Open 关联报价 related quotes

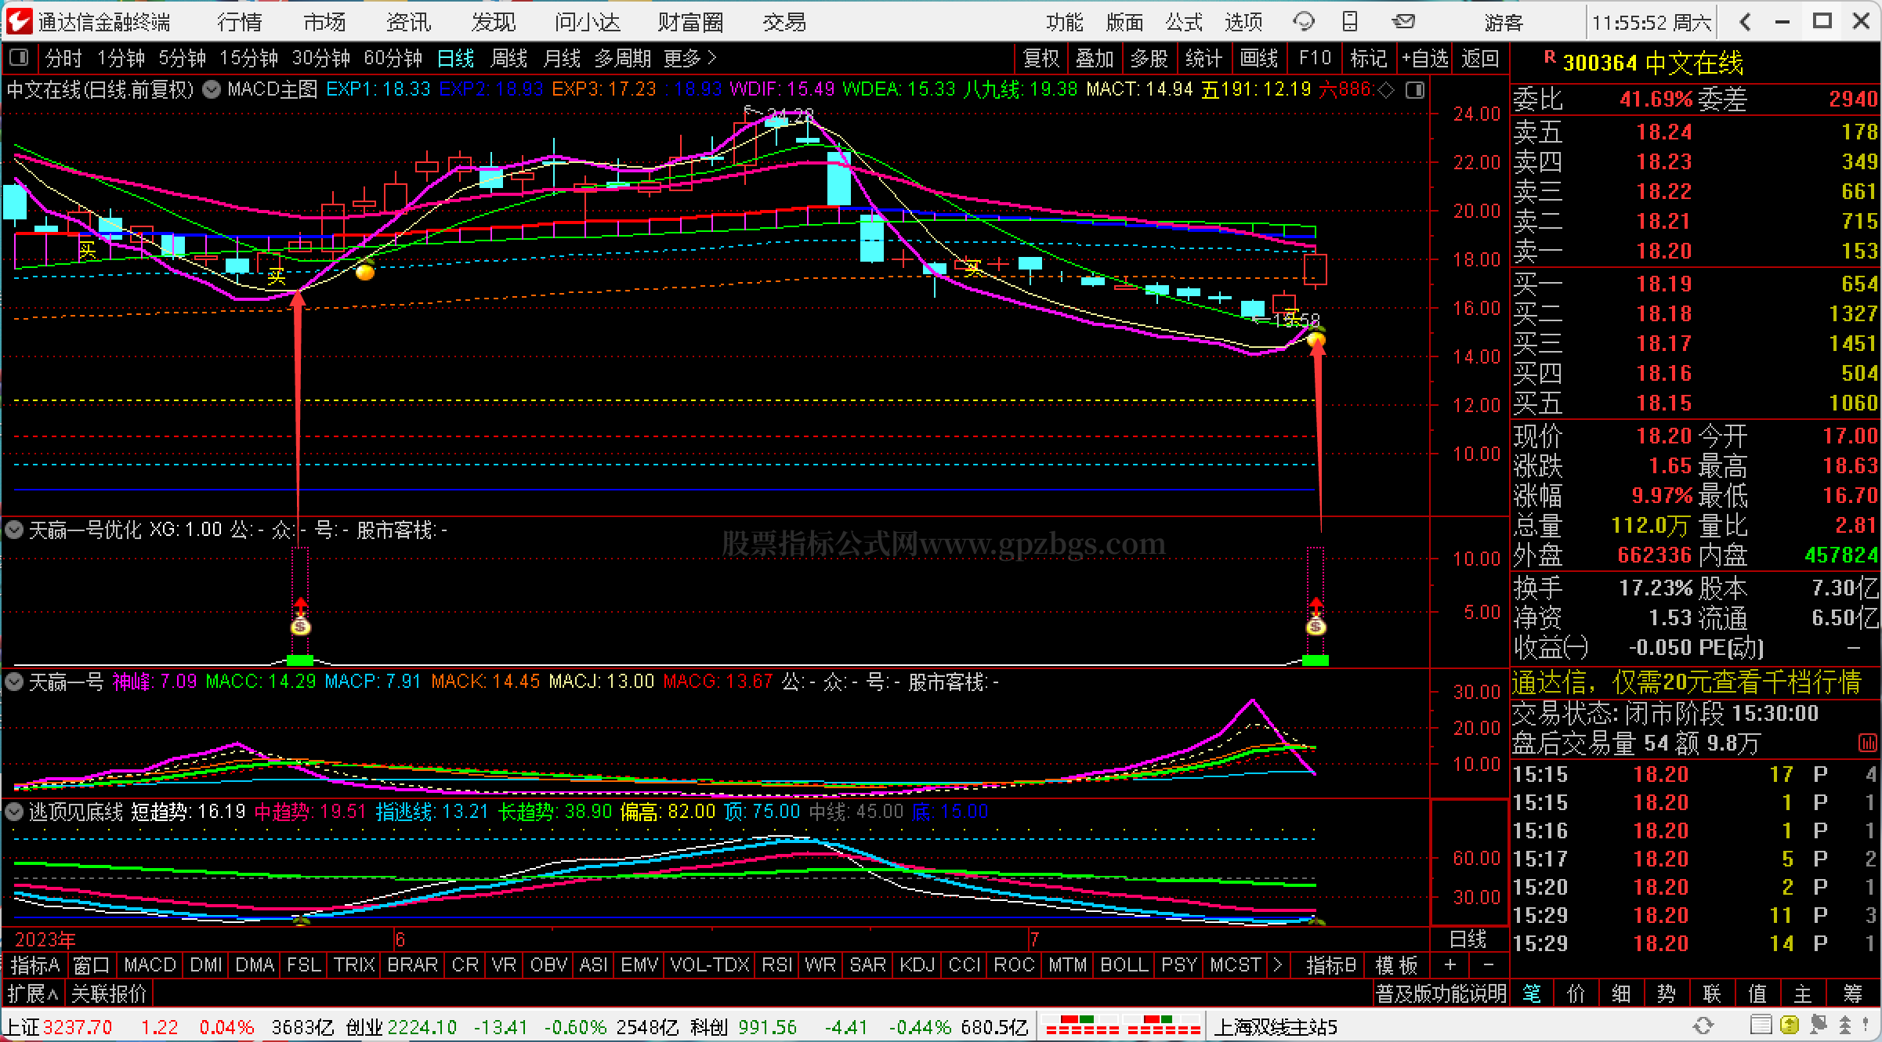pyautogui.click(x=109, y=993)
